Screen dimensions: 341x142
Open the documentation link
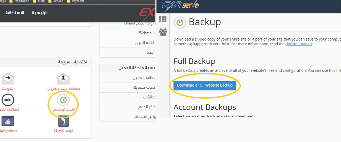299,44
